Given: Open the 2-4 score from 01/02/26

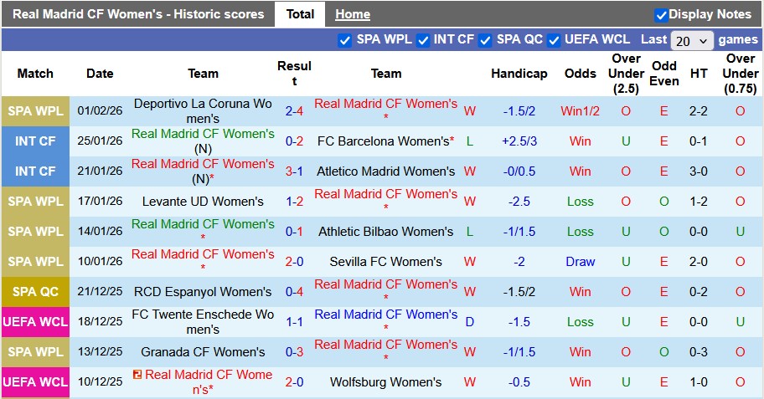Looking at the screenshot, I should [294, 111].
